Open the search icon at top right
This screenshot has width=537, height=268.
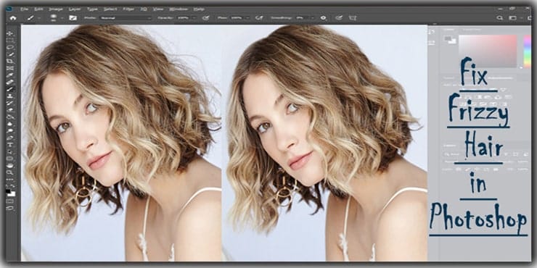coord(500,18)
